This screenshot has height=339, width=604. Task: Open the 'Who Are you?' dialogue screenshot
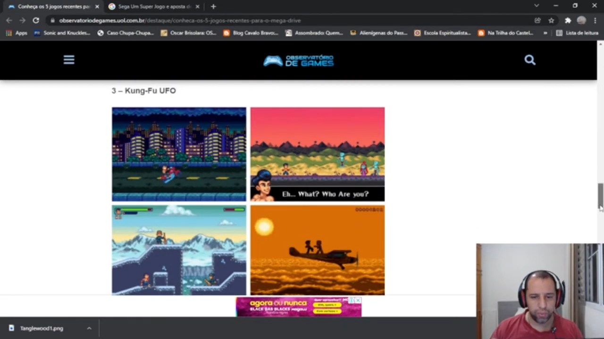click(317, 154)
